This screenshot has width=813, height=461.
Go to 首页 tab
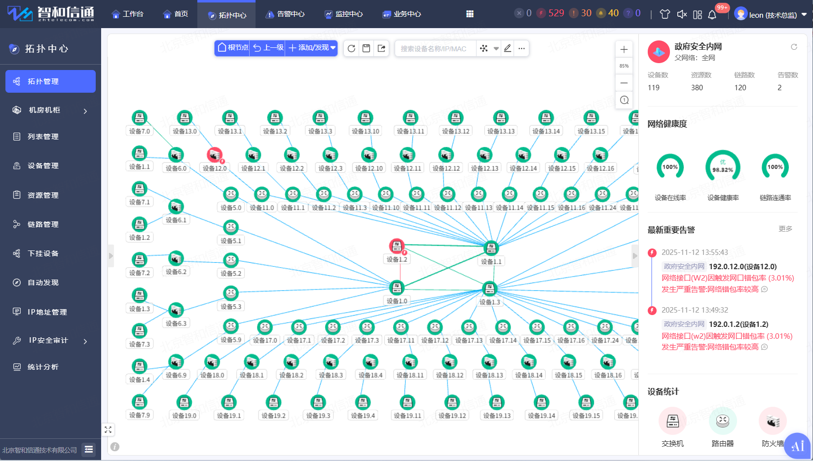coord(176,14)
